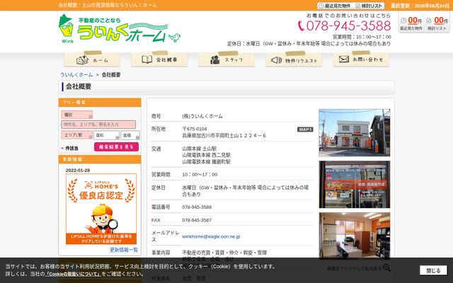Screen dimensions: 453x283
Task: Go to the お問い合わせ menu tab
Action: [x=361, y=59]
